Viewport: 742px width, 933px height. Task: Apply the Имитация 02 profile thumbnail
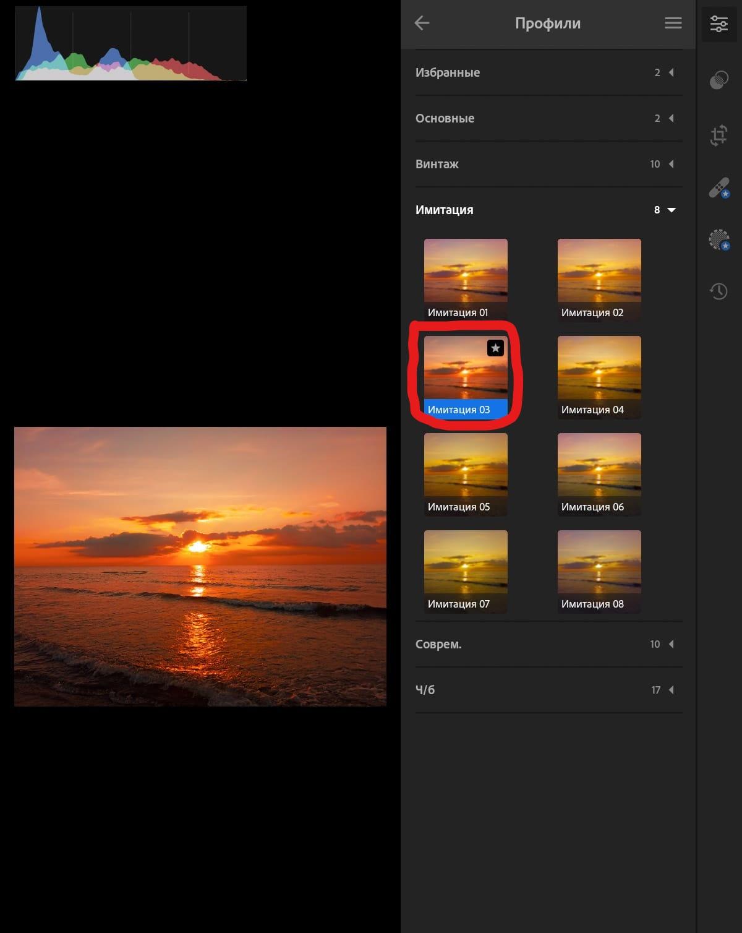coord(599,280)
